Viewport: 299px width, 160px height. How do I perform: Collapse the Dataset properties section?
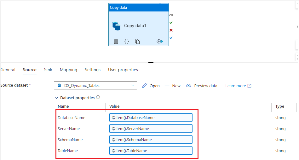(x=56, y=98)
